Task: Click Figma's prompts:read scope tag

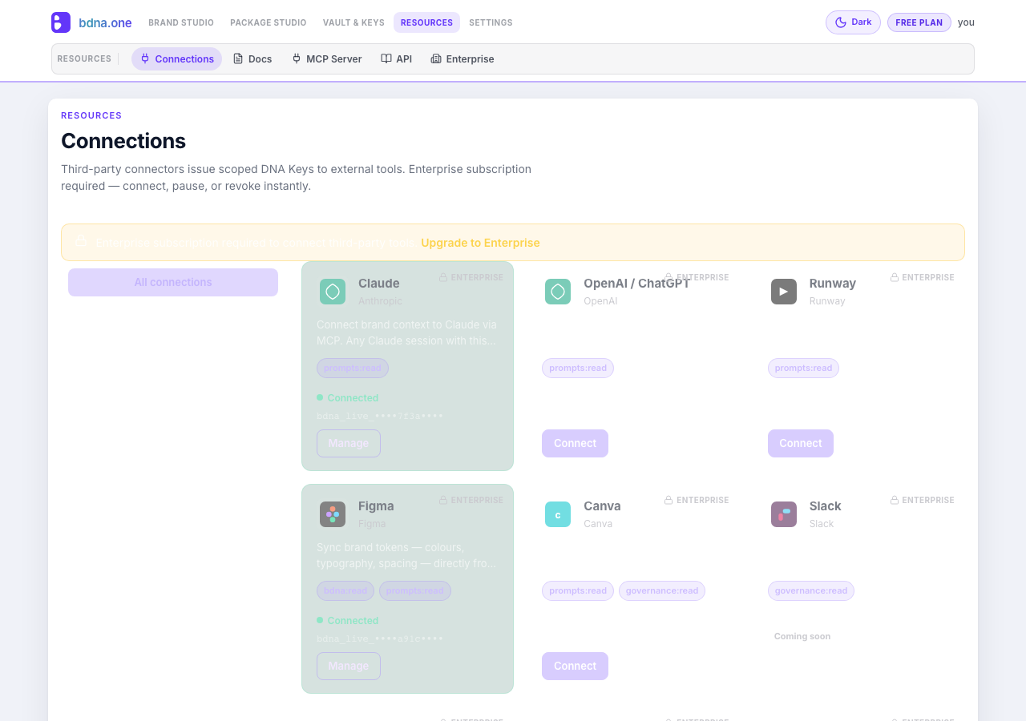Action: (x=415, y=590)
